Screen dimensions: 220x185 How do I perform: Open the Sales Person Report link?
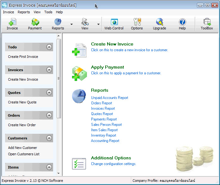pyautogui.click(x=106, y=125)
